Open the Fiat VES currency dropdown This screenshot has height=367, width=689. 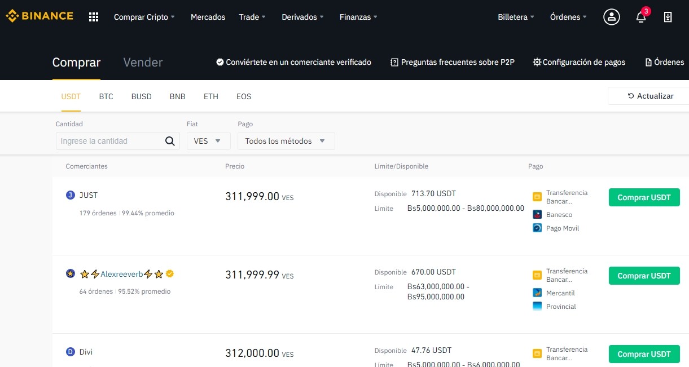tap(209, 141)
